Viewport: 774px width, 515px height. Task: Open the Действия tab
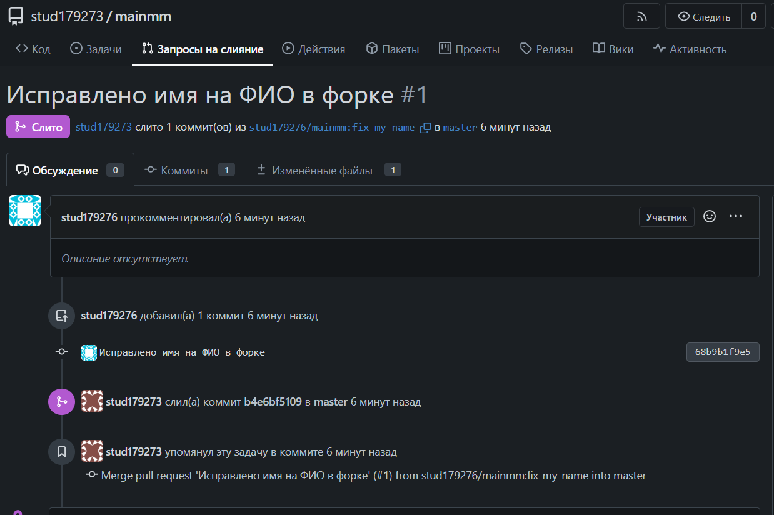pyautogui.click(x=314, y=49)
